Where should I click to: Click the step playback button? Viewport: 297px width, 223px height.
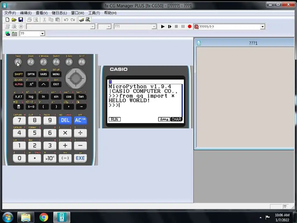click(x=169, y=26)
